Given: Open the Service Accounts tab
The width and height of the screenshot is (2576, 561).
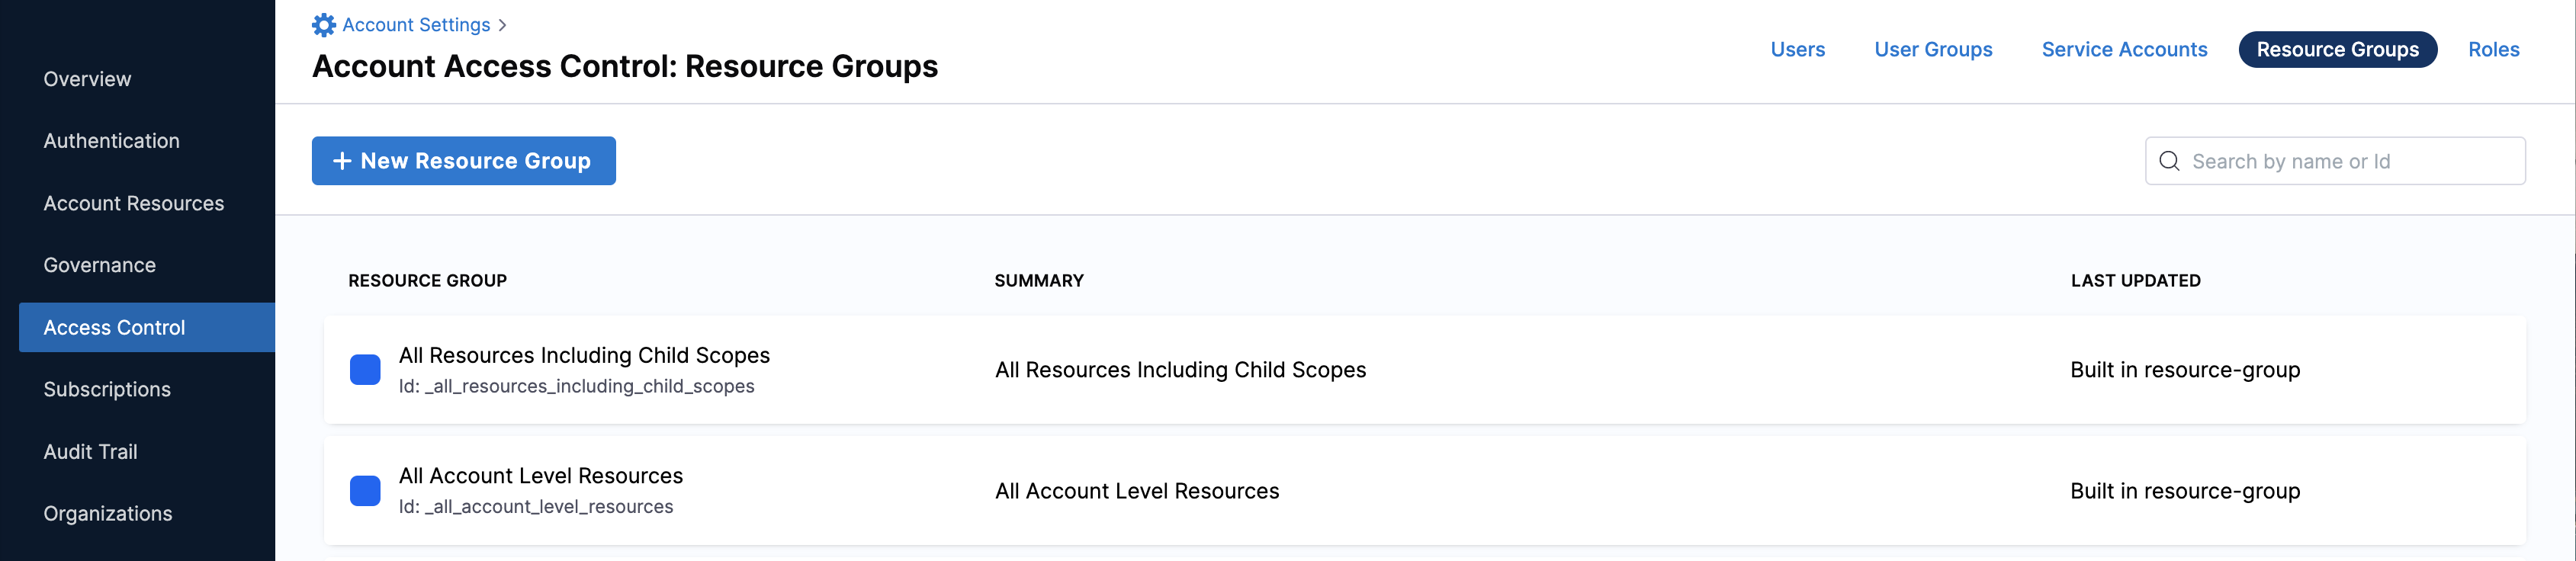Looking at the screenshot, I should (x=2124, y=50).
